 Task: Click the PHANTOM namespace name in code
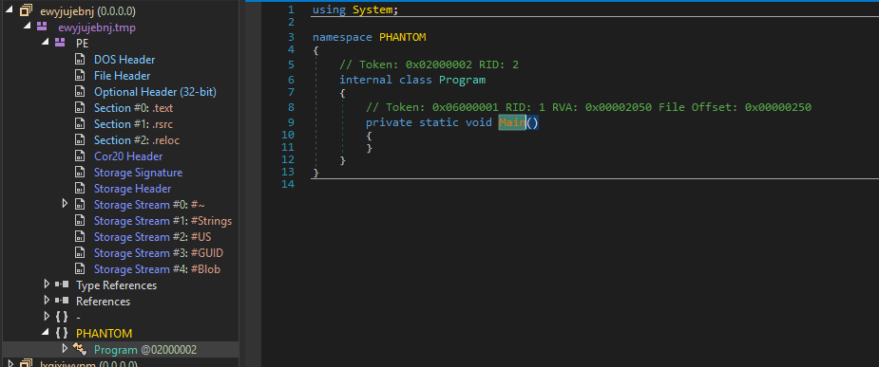click(x=403, y=37)
